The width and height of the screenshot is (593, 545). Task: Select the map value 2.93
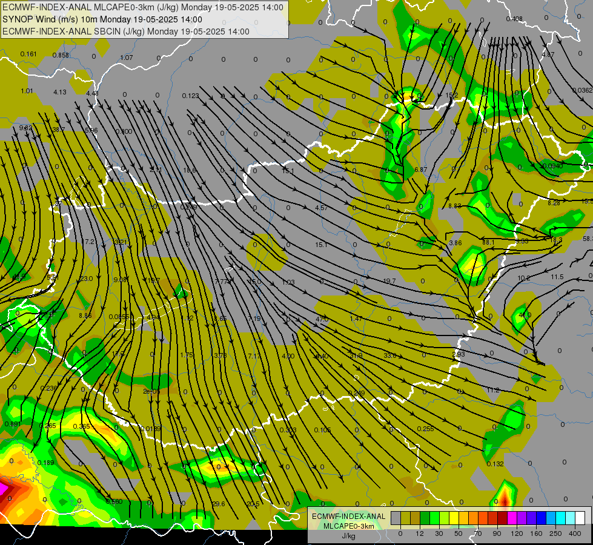tap(459, 354)
